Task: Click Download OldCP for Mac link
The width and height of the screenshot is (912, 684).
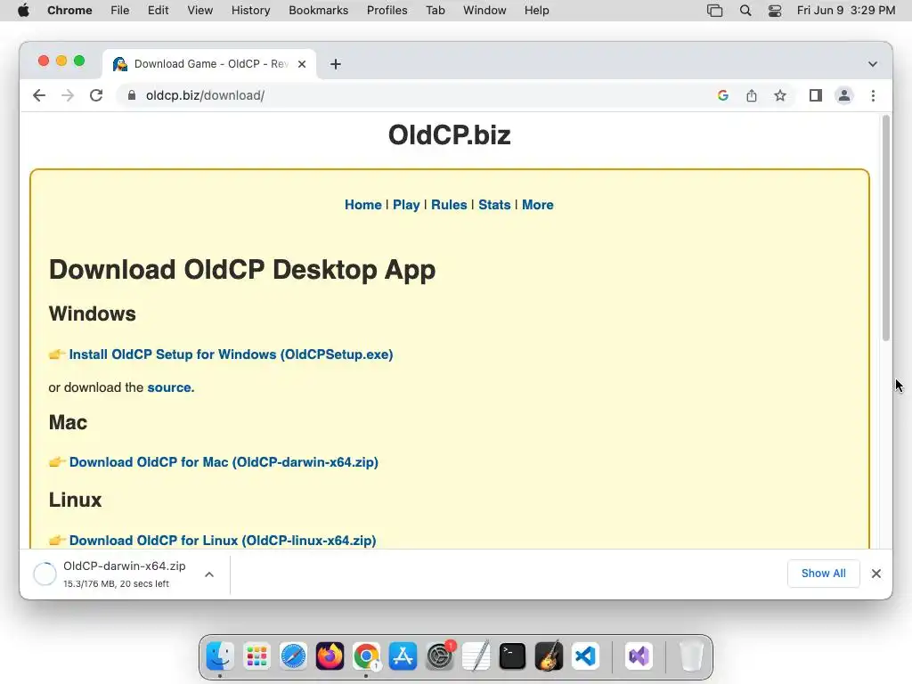Action: pyautogui.click(x=224, y=462)
